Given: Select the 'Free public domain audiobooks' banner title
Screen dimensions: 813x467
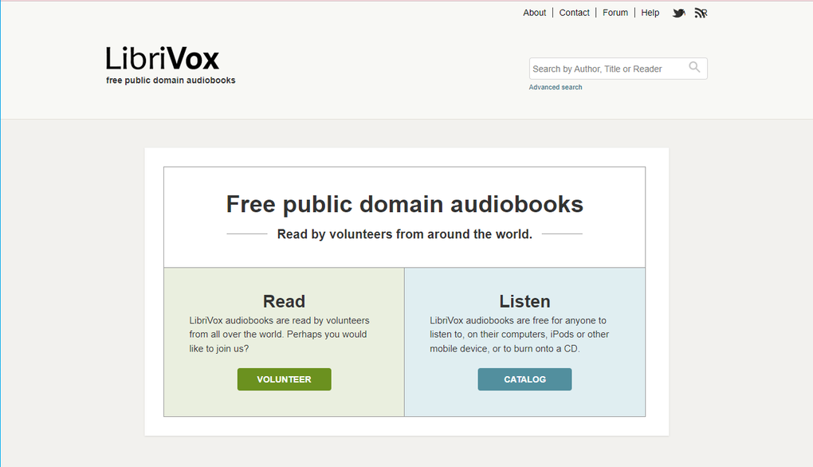Looking at the screenshot, I should pyautogui.click(x=404, y=204).
